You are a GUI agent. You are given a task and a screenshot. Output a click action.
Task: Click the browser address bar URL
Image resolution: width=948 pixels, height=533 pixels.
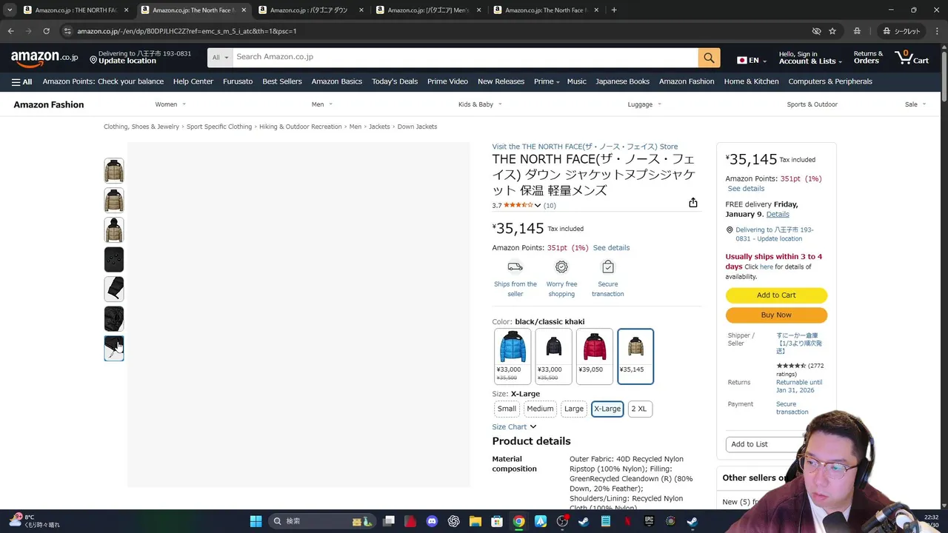(187, 31)
